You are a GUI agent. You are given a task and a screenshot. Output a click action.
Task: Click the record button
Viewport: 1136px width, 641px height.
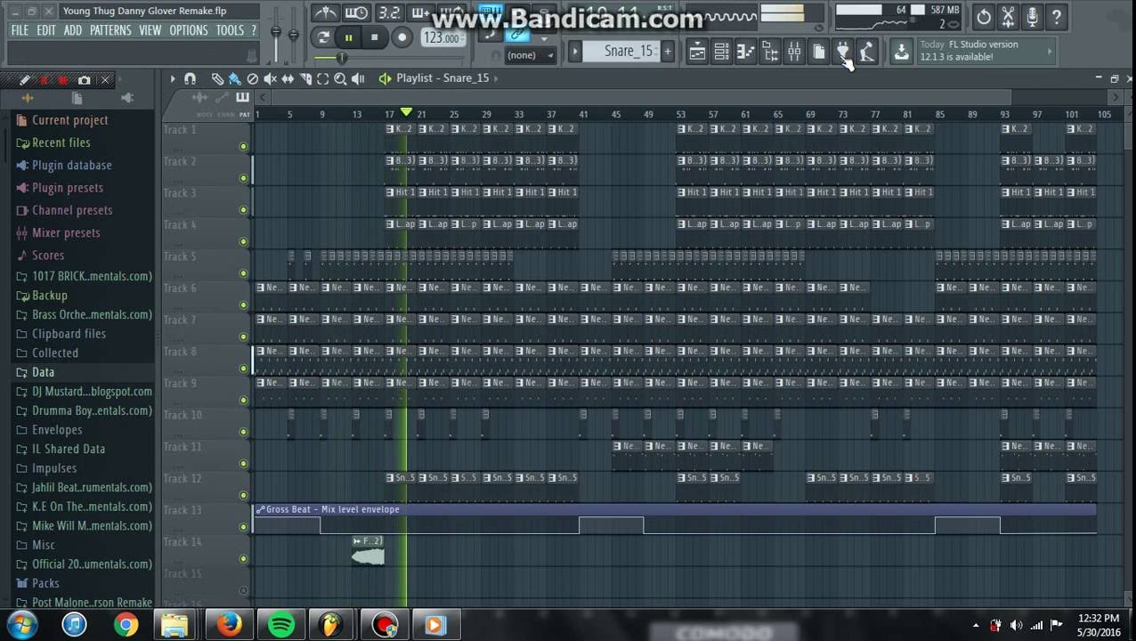[x=402, y=37]
